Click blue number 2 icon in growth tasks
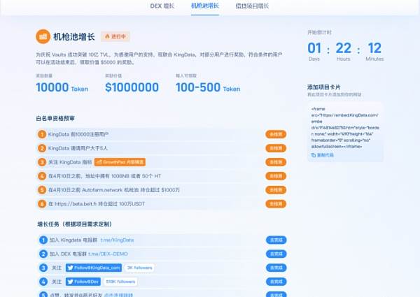Image resolution: width=420 pixels, height=297 pixels. tap(43, 254)
